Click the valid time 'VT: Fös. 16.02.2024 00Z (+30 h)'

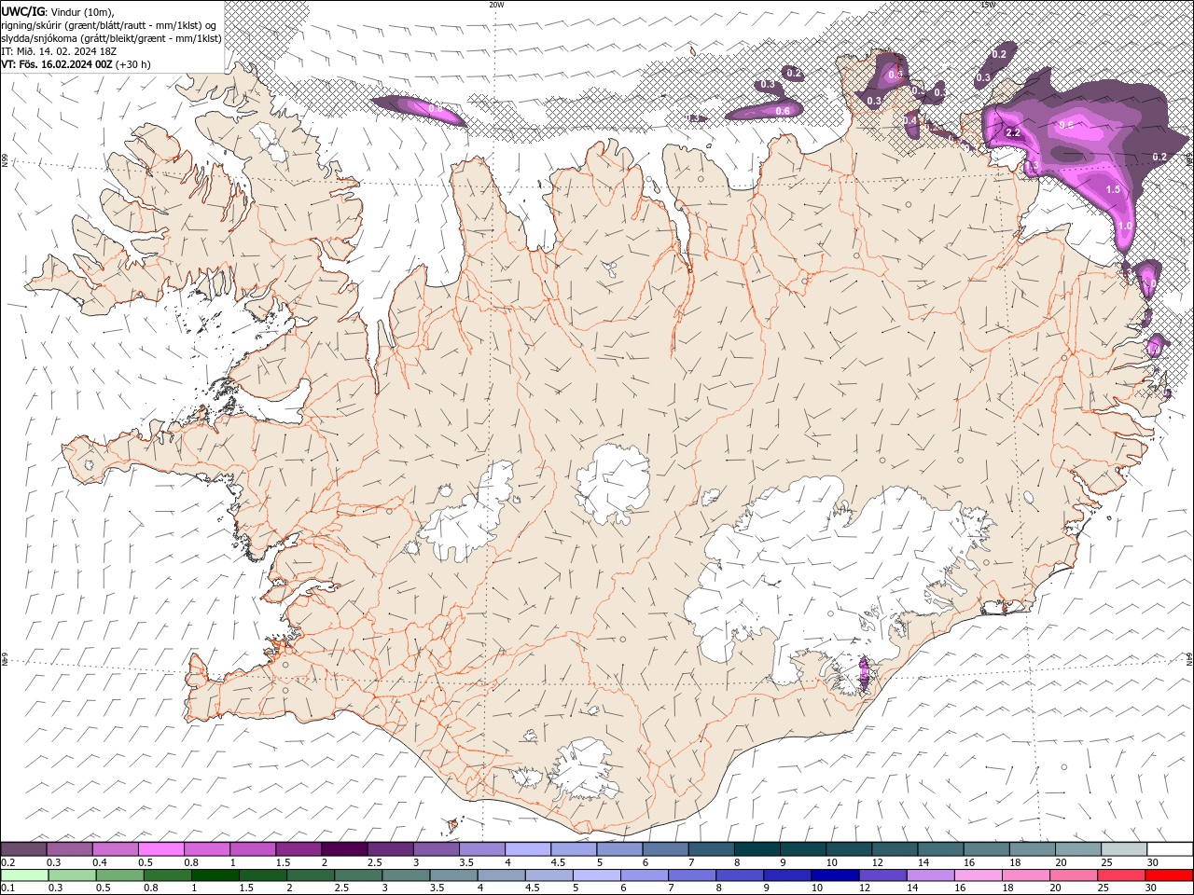coord(76,64)
